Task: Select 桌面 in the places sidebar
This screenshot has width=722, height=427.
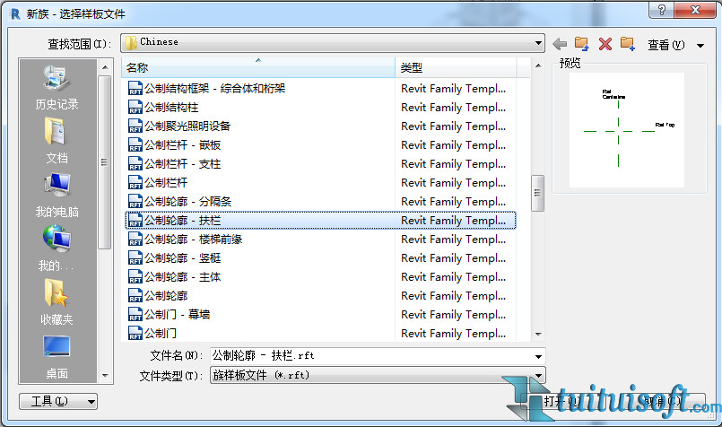Action: point(57,356)
